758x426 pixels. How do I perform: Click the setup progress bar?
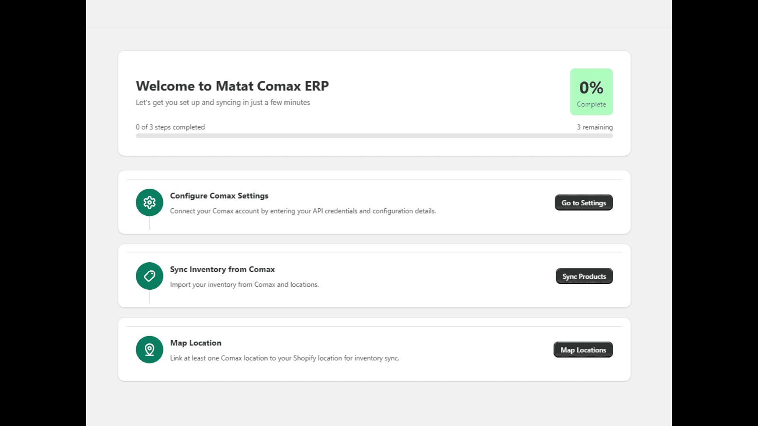pyautogui.click(x=374, y=136)
